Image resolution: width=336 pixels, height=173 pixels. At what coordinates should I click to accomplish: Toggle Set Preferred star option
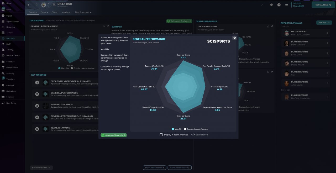click(x=193, y=135)
